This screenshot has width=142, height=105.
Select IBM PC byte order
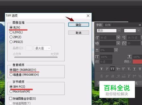(x=17, y=87)
